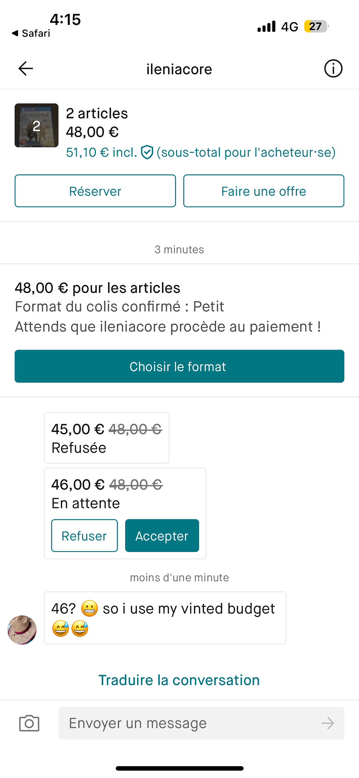Tap the refused 45,00 € offer card
359x778 pixels.
click(107, 438)
